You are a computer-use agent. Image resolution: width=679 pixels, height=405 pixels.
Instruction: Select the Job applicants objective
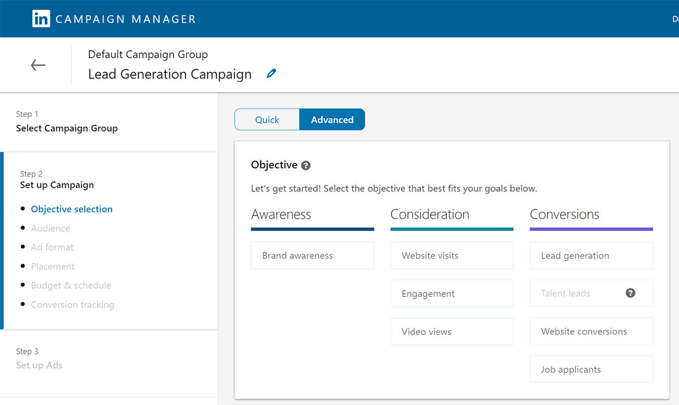(591, 369)
